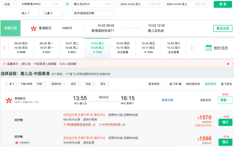The image size is (234, 147).
Task: Sort by 起飞早-晚 departure time
Action: click(x=175, y=84)
